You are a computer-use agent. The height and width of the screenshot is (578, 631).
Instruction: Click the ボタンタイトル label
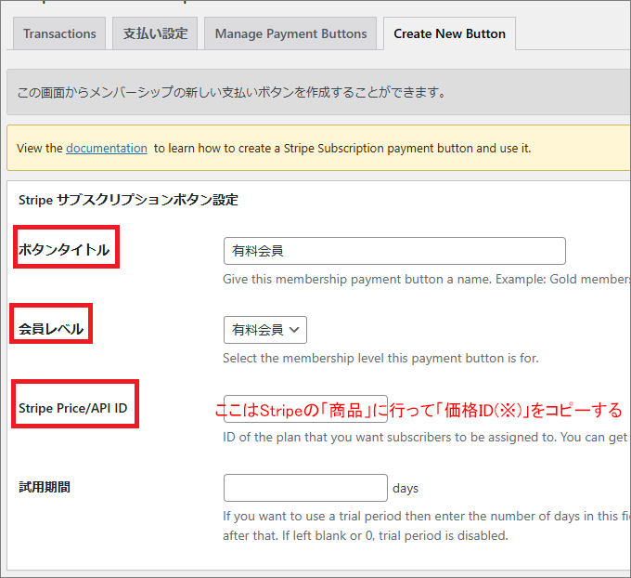[x=64, y=249]
